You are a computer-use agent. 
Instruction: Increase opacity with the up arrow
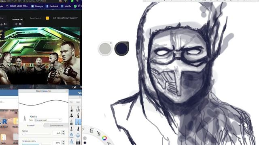coord(63,141)
